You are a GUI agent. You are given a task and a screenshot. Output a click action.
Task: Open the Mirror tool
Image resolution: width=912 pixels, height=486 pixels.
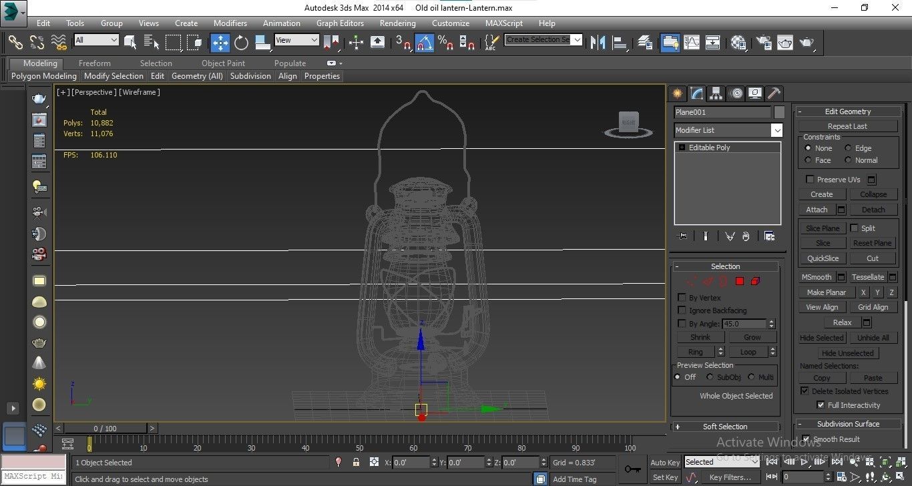(598, 42)
